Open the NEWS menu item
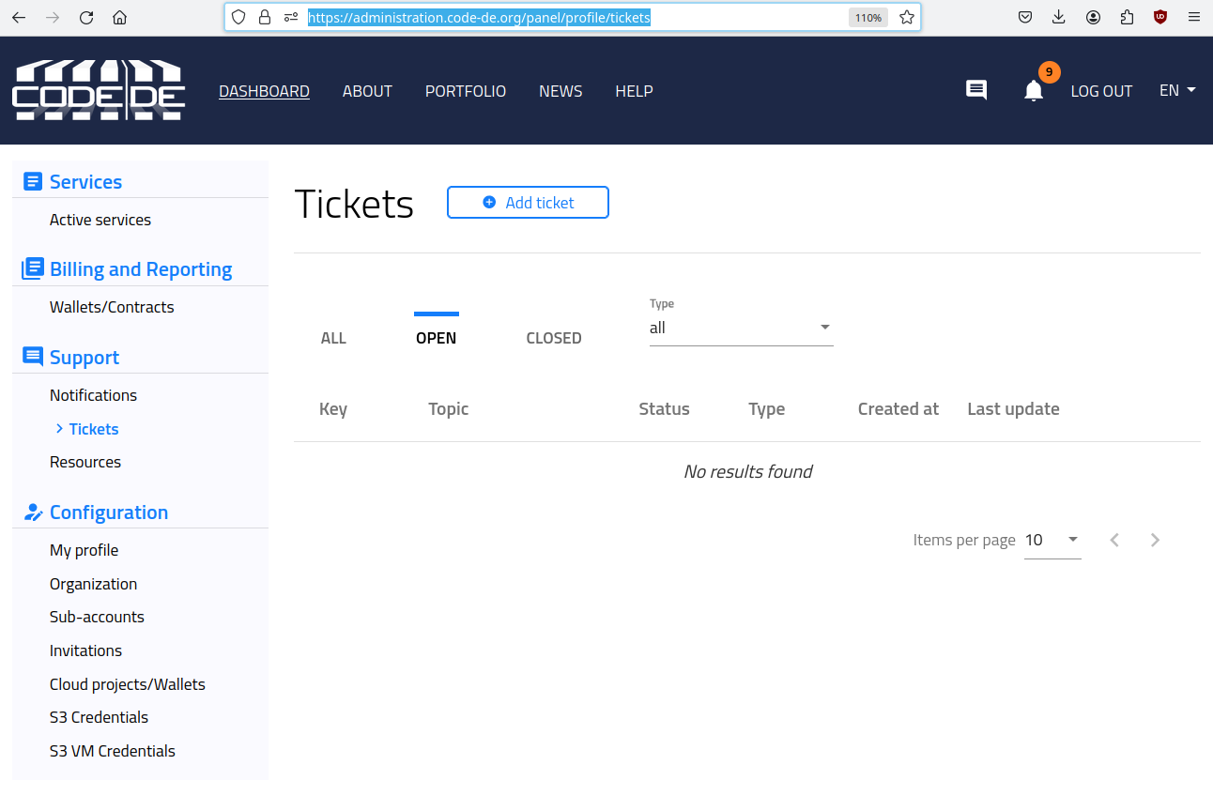The height and width of the screenshot is (811, 1213). [x=560, y=91]
